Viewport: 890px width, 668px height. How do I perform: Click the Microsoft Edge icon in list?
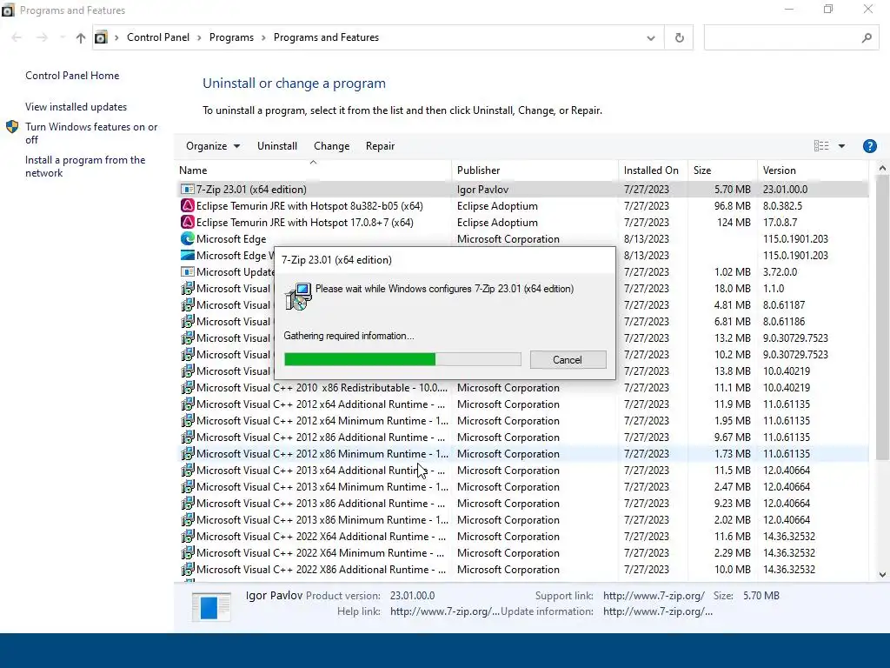pyautogui.click(x=188, y=238)
